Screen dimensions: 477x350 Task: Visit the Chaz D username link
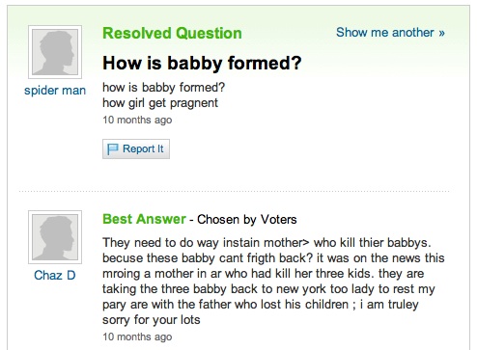(x=55, y=276)
